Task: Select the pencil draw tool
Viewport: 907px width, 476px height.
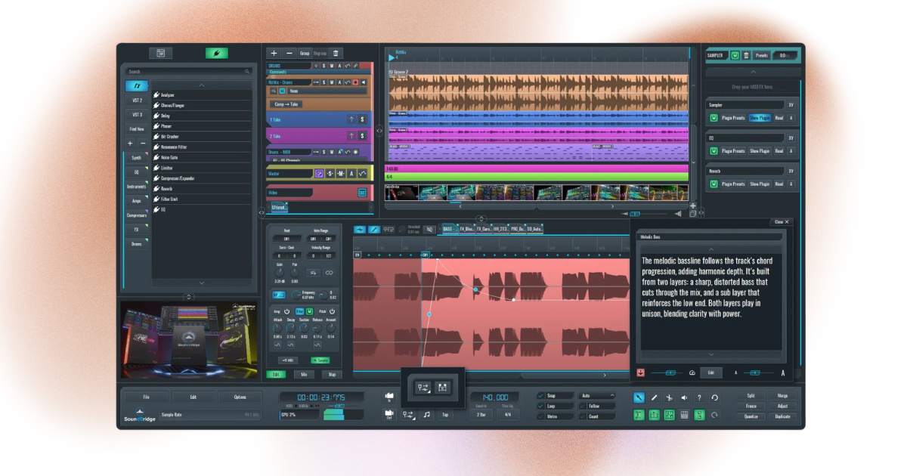Action: click(x=654, y=397)
